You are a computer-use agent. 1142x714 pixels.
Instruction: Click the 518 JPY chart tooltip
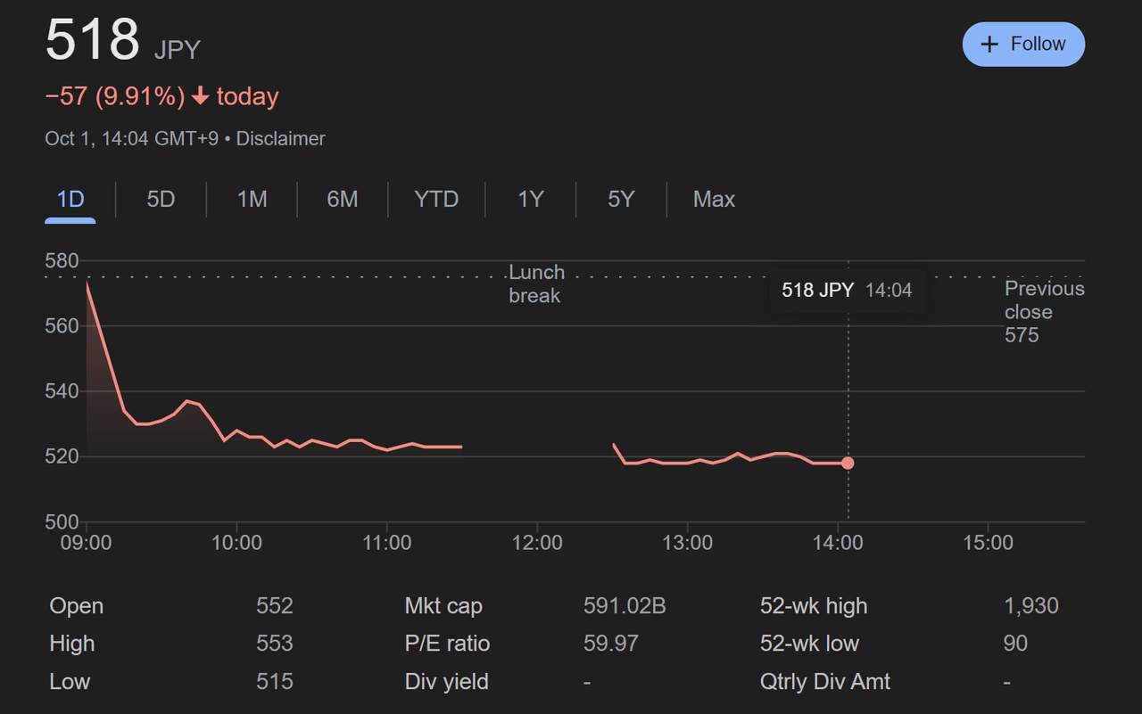(847, 290)
